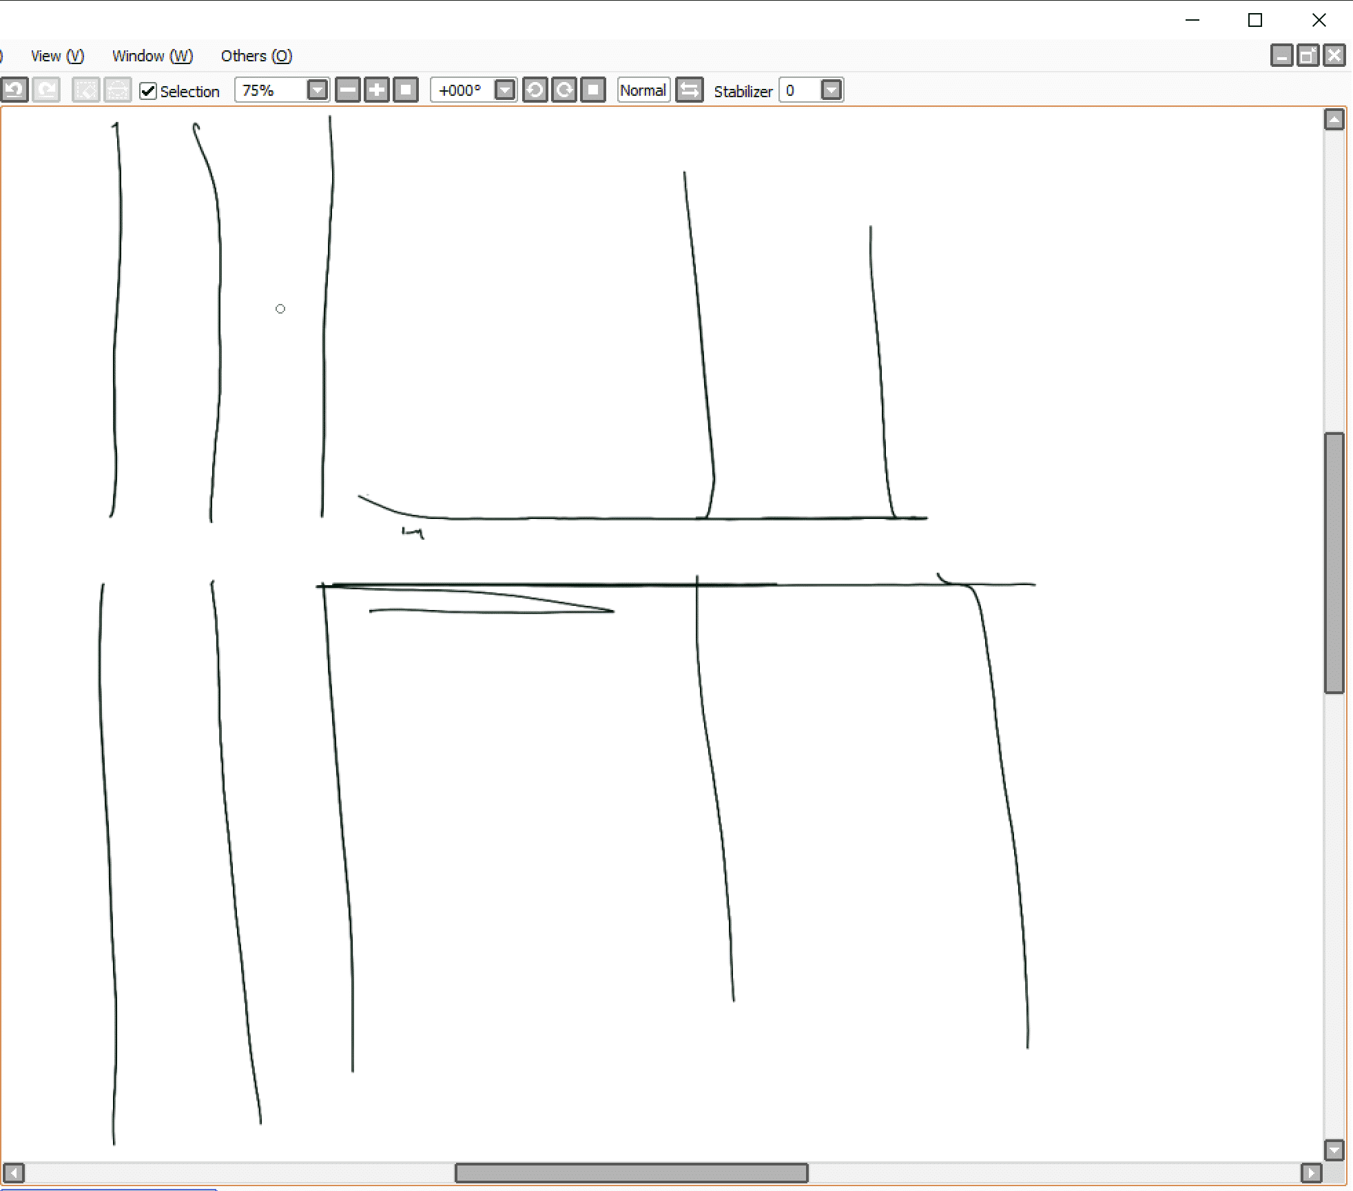Minimize the canvas document window
Image resolution: width=1353 pixels, height=1191 pixels.
(x=1281, y=56)
